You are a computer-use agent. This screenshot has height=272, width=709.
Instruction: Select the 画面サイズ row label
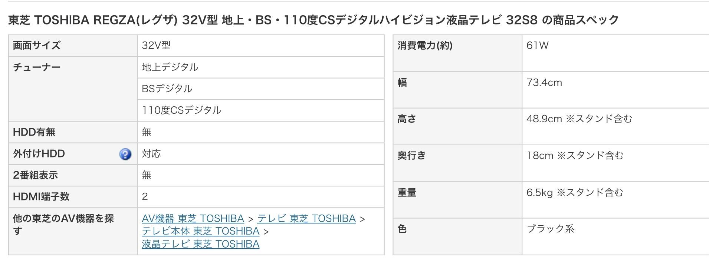point(37,46)
